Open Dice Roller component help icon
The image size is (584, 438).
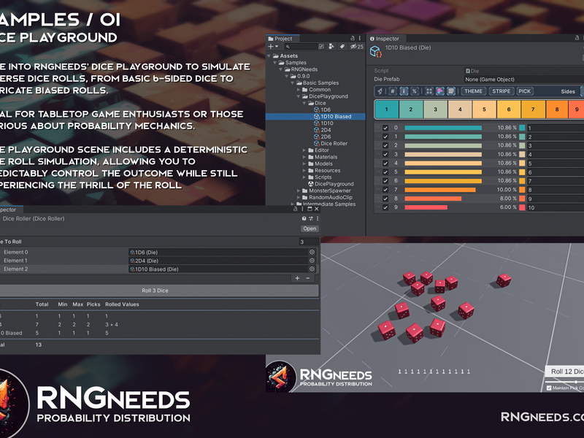point(304,218)
